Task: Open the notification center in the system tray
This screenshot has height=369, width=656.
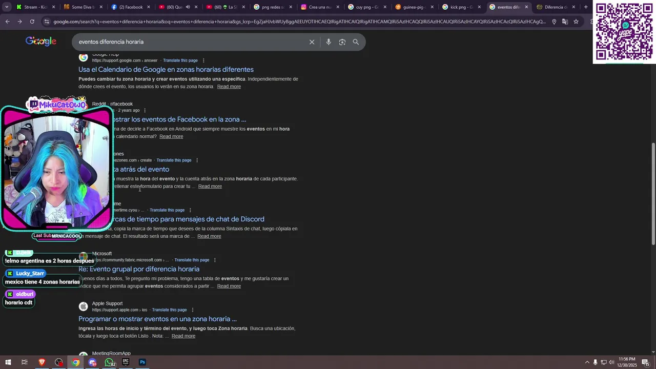Action: (645, 362)
